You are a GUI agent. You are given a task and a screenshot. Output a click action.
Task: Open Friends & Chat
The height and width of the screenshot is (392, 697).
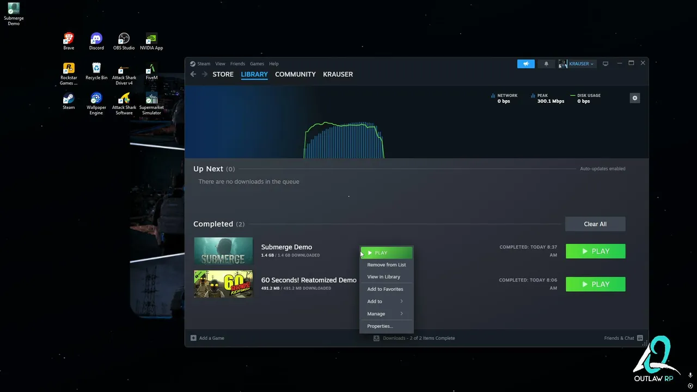click(x=623, y=338)
